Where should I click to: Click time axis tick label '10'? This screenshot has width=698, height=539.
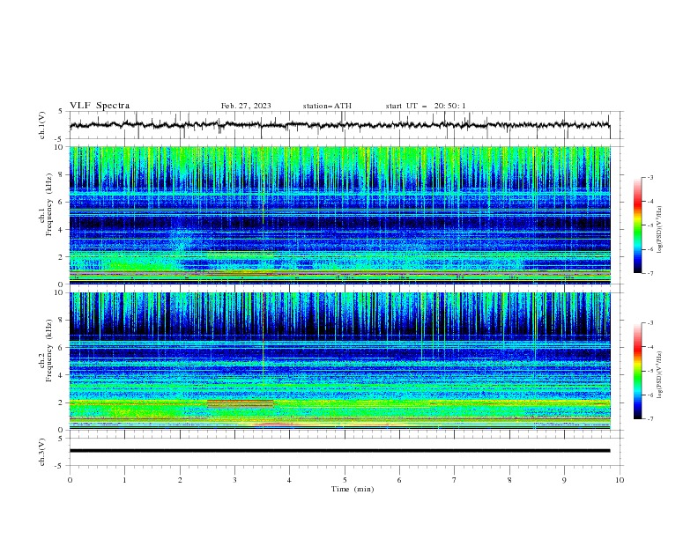pyautogui.click(x=620, y=480)
